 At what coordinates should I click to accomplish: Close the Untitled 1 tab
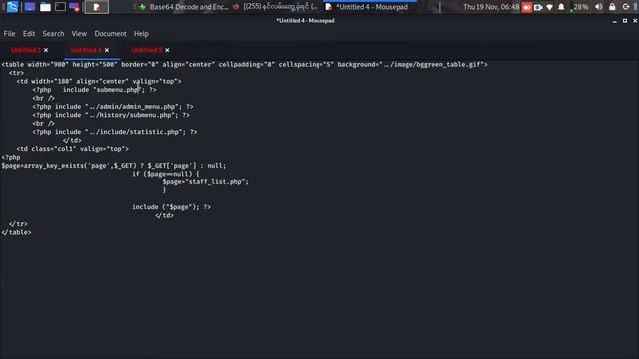pyautogui.click(x=46, y=50)
